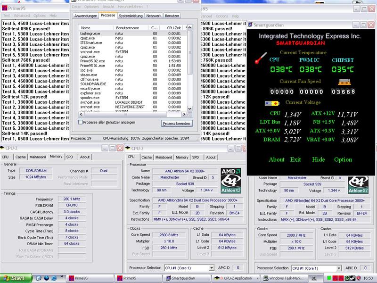Select the steam.exe process row

(133, 75)
